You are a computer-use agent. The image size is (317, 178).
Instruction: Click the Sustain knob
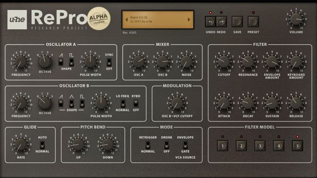[272, 103]
